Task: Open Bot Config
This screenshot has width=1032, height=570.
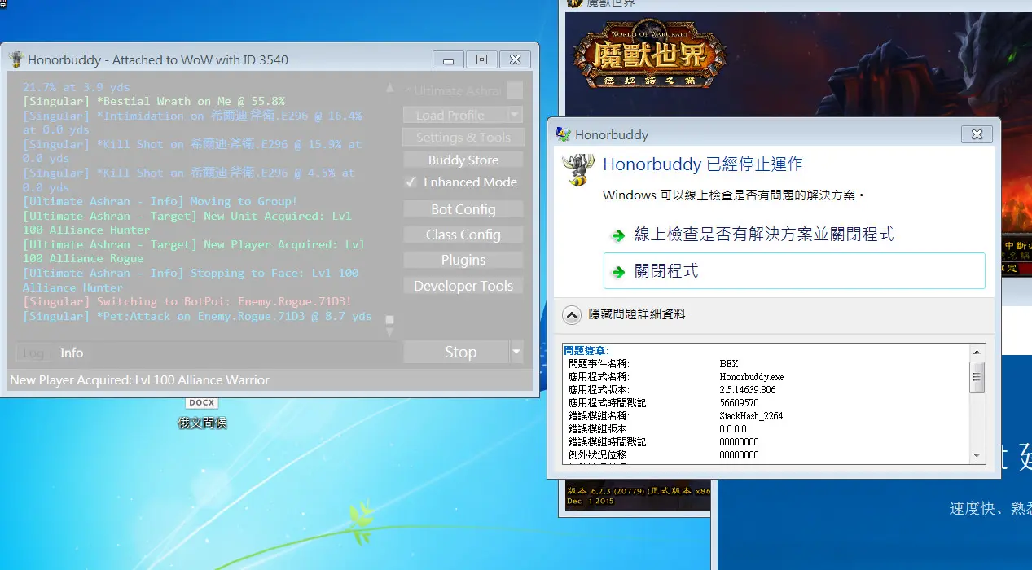Action: coord(463,209)
